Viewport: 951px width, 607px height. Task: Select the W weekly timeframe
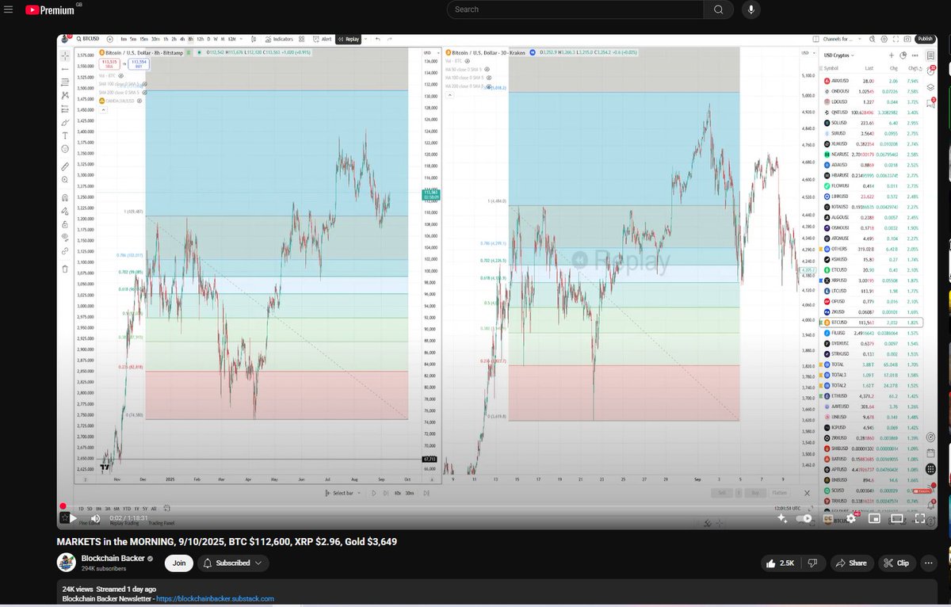(x=216, y=39)
